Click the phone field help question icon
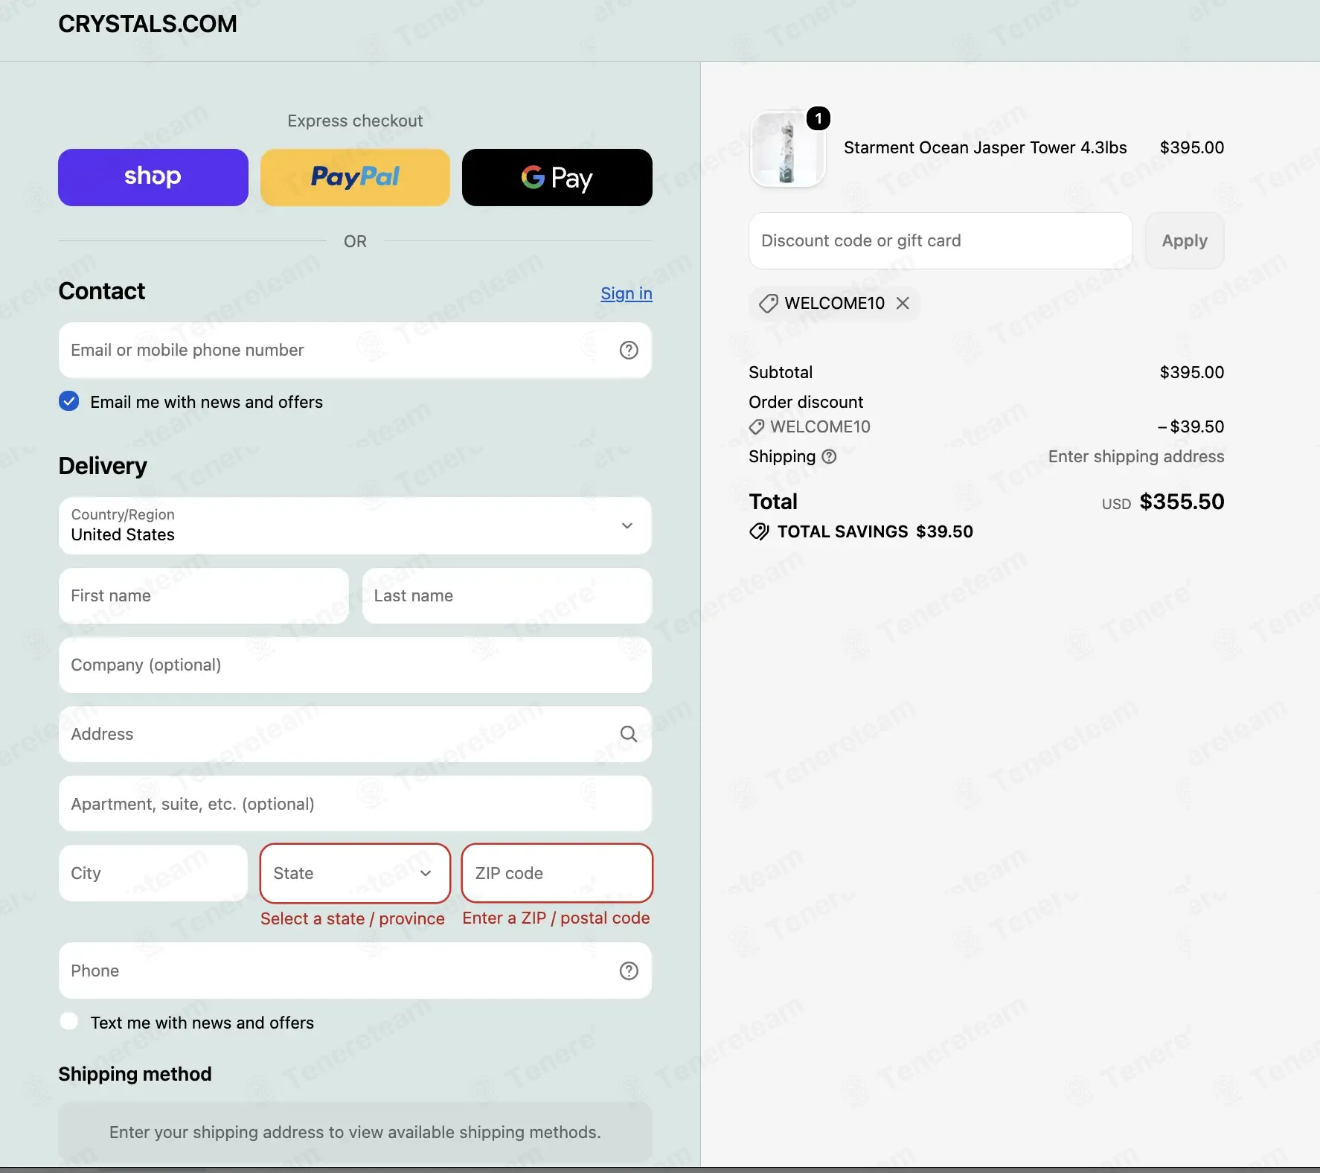Screen dimensions: 1320x1173 click(629, 971)
